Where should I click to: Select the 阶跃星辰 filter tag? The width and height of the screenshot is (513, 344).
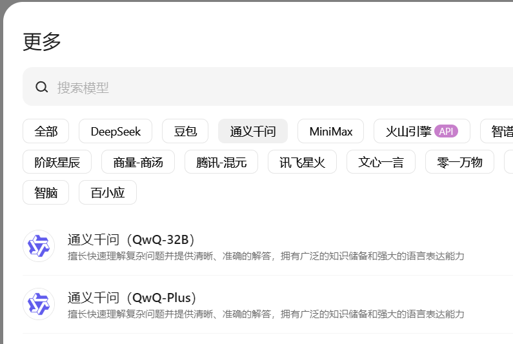pyautogui.click(x=57, y=162)
